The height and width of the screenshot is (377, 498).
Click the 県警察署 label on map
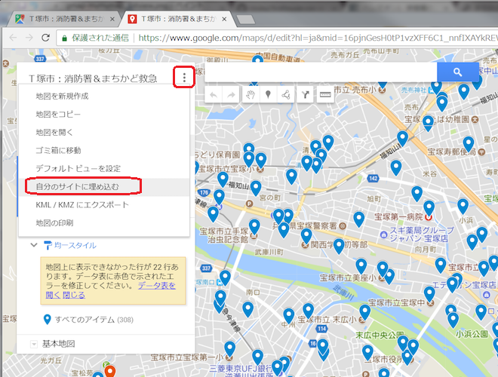[x=306, y=225]
